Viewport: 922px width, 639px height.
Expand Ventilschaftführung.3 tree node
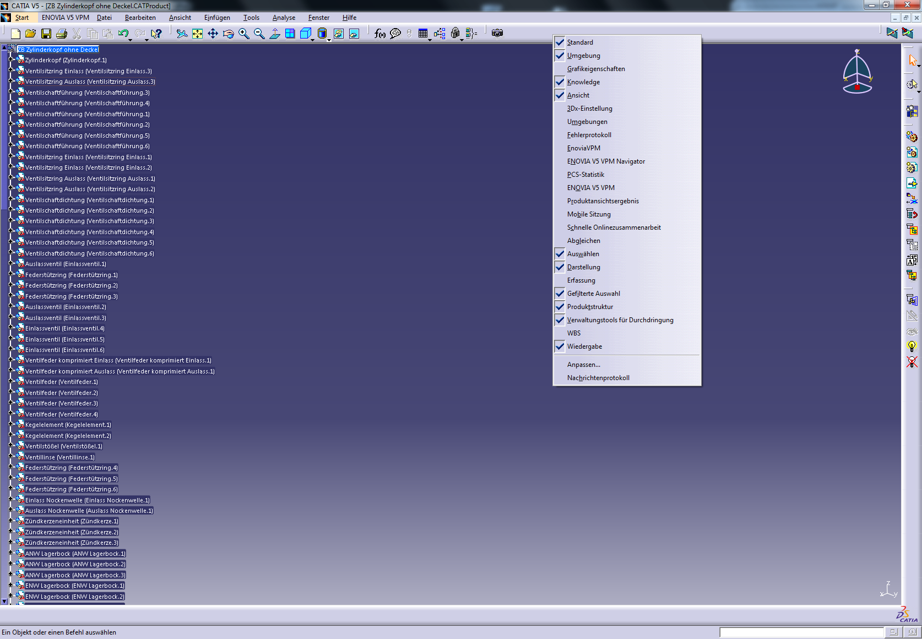click(10, 92)
